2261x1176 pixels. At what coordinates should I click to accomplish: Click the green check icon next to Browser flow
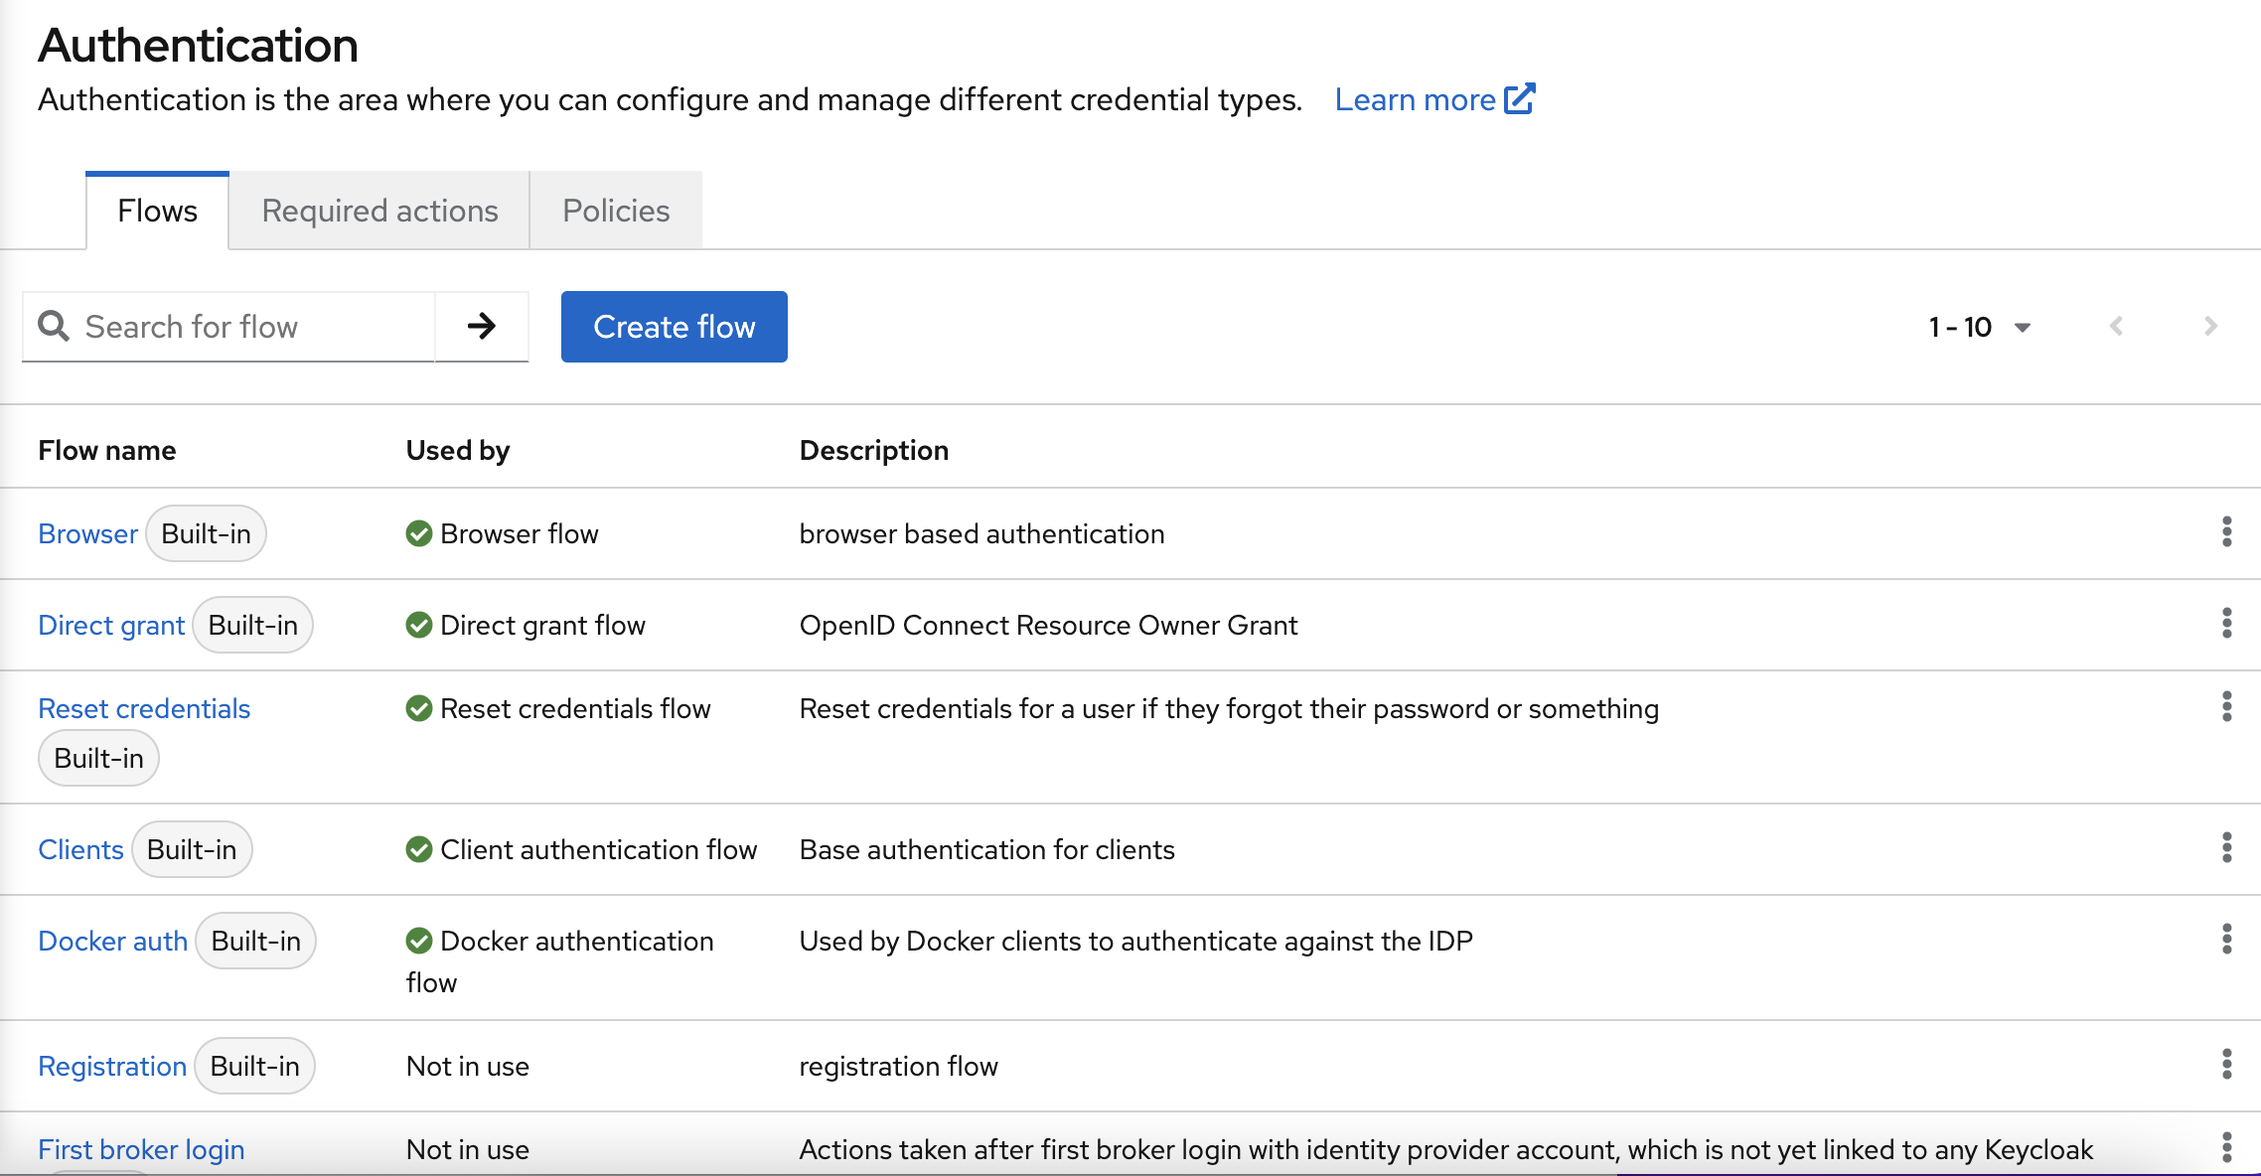tap(418, 532)
